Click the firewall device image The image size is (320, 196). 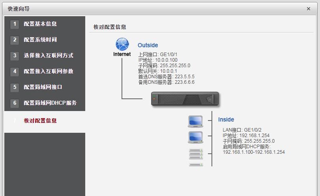185,99
